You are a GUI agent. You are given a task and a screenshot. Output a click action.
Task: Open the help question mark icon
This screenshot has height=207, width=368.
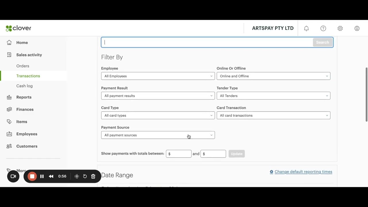tap(323, 28)
